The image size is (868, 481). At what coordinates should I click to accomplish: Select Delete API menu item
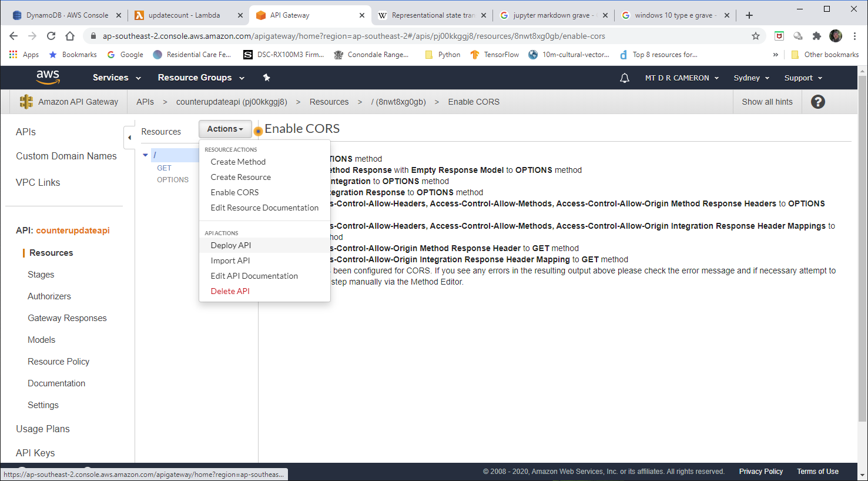[230, 291]
